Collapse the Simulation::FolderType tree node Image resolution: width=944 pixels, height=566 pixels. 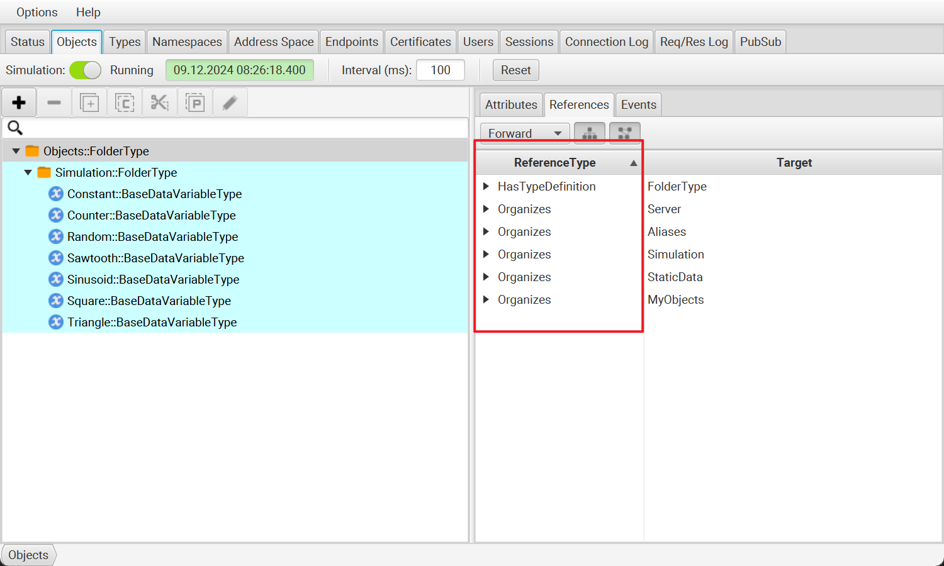28,172
